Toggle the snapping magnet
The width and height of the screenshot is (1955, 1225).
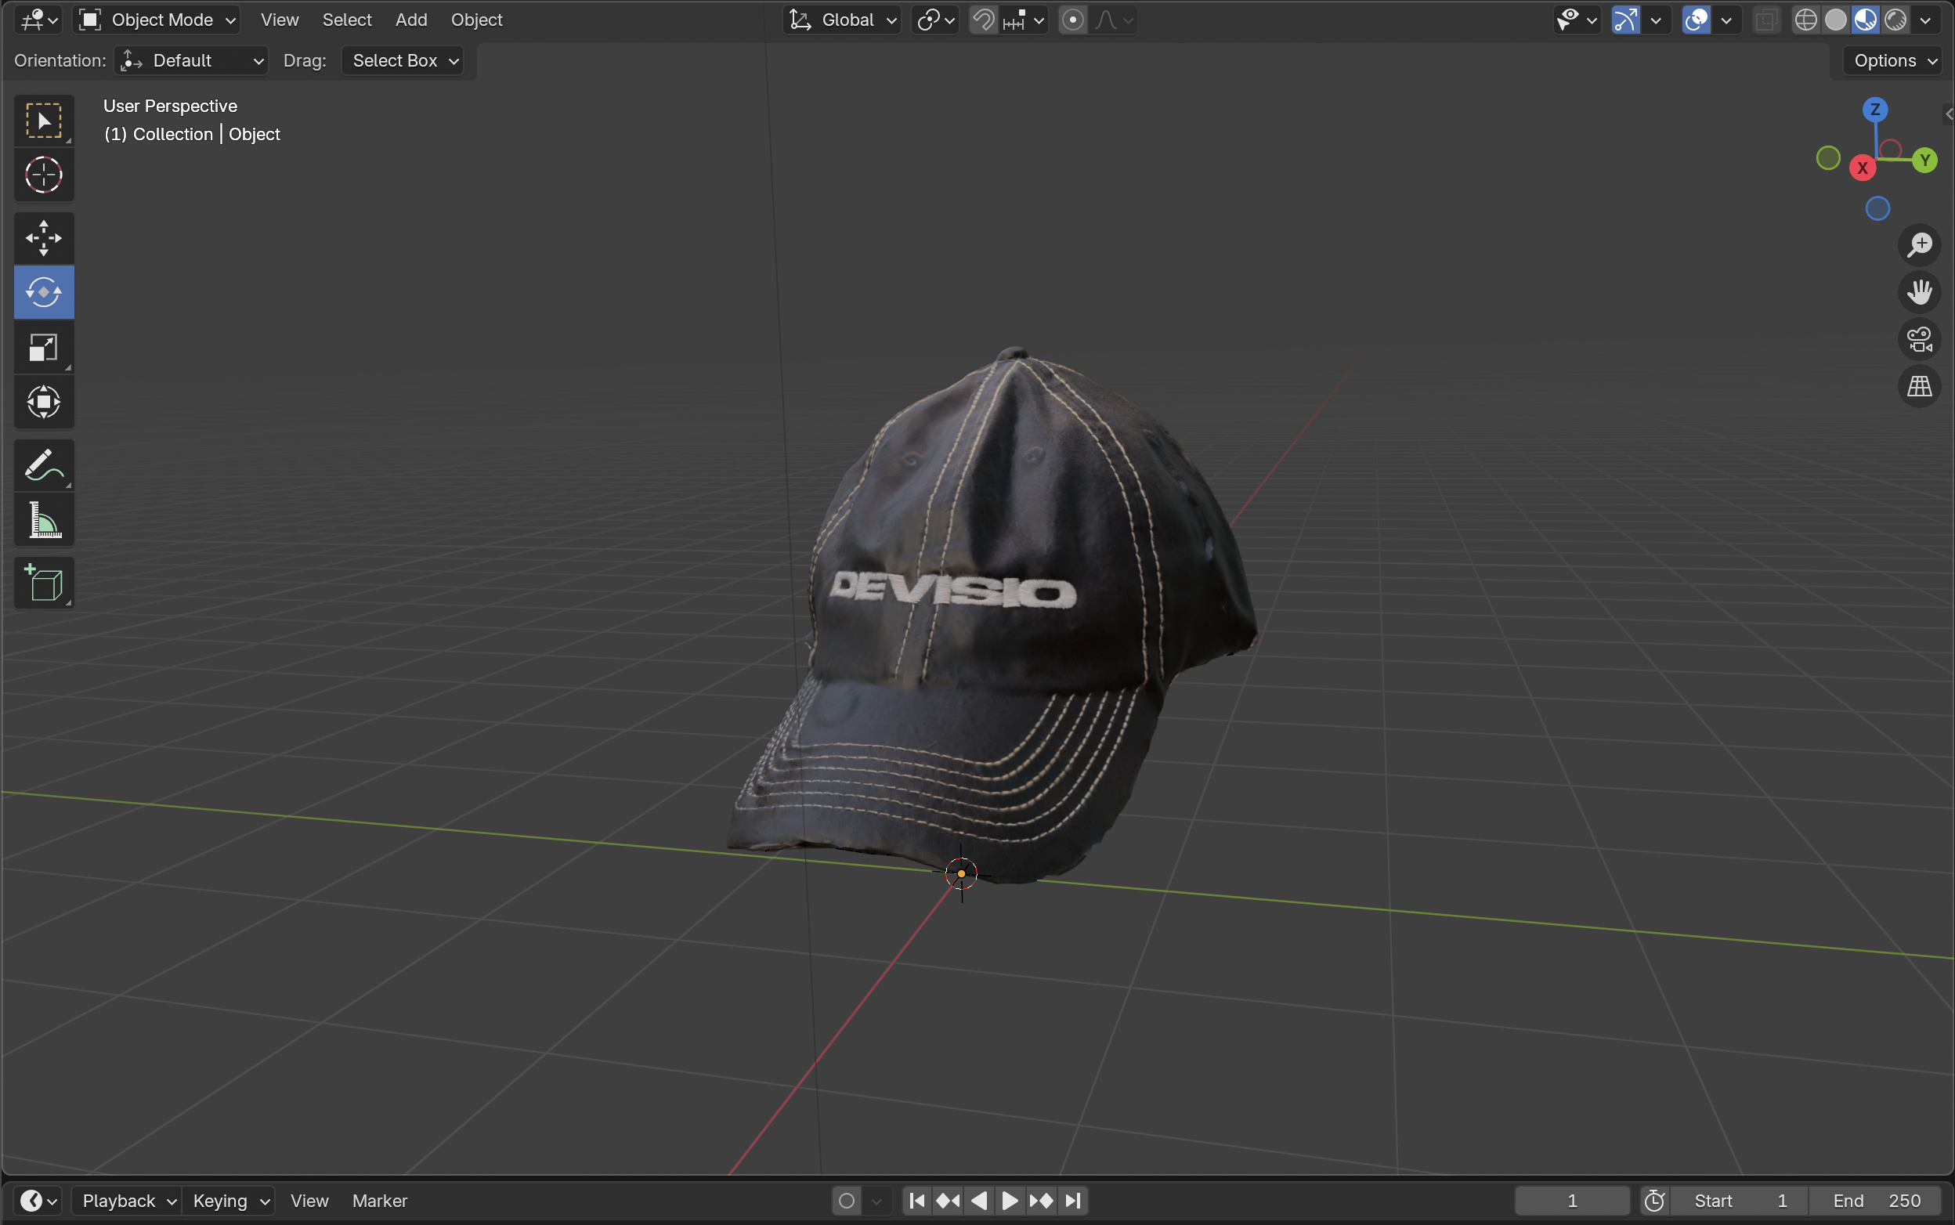tap(983, 20)
